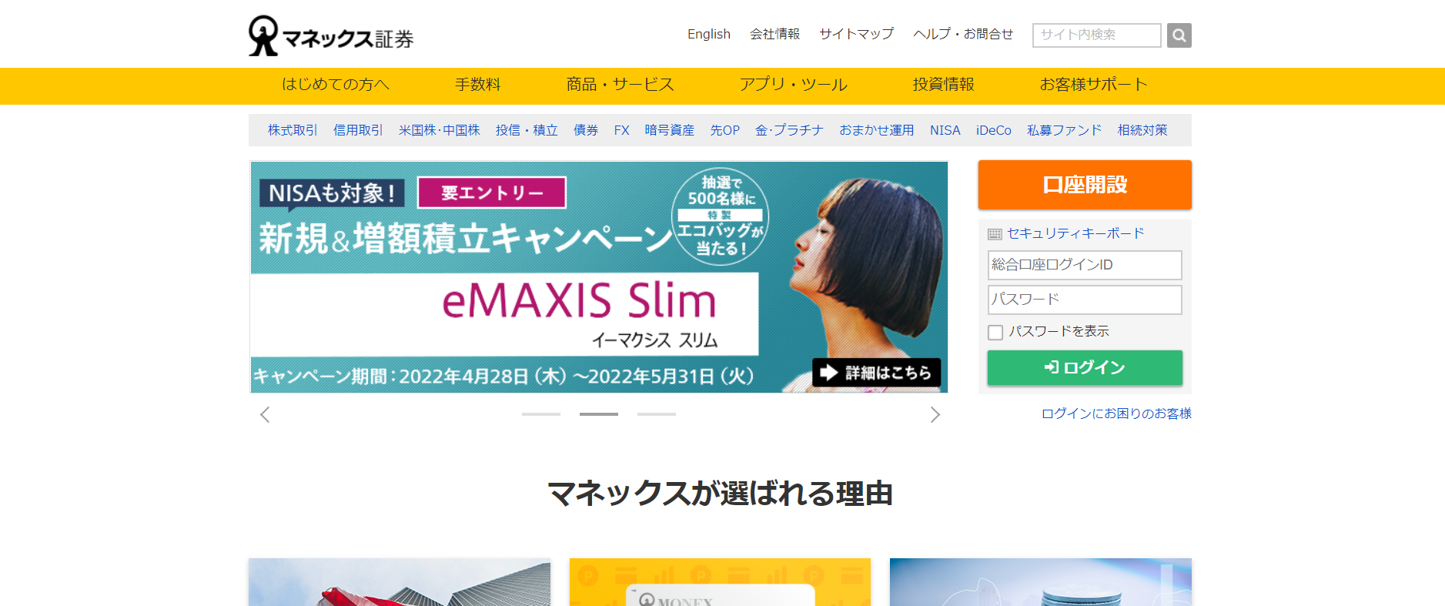Image resolution: width=1445 pixels, height=606 pixels.
Task: Open the yellow MONEX card thumbnail
Action: point(720,582)
